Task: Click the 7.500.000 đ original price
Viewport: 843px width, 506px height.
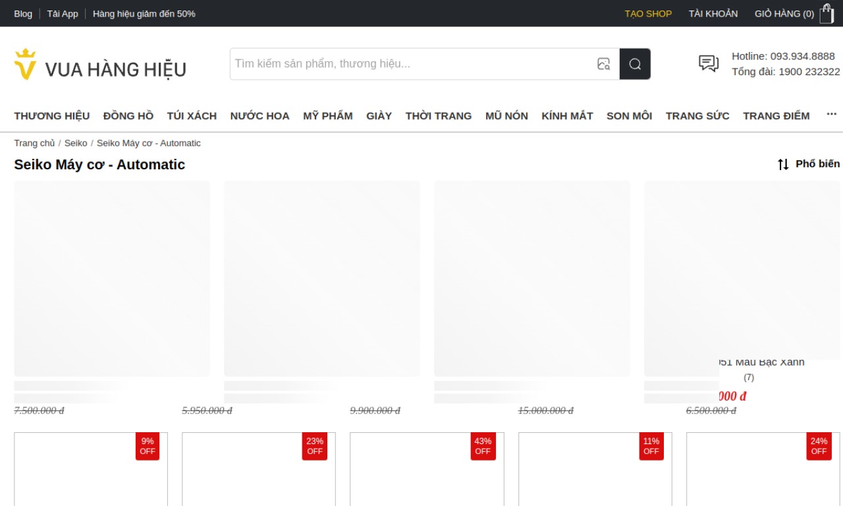Action: [39, 410]
